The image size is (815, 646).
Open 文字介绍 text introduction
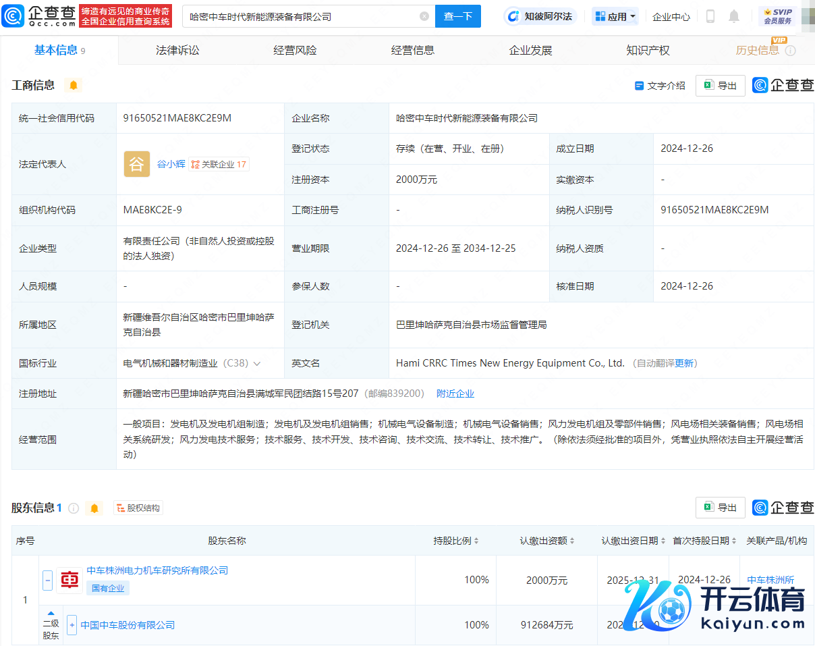pos(660,86)
